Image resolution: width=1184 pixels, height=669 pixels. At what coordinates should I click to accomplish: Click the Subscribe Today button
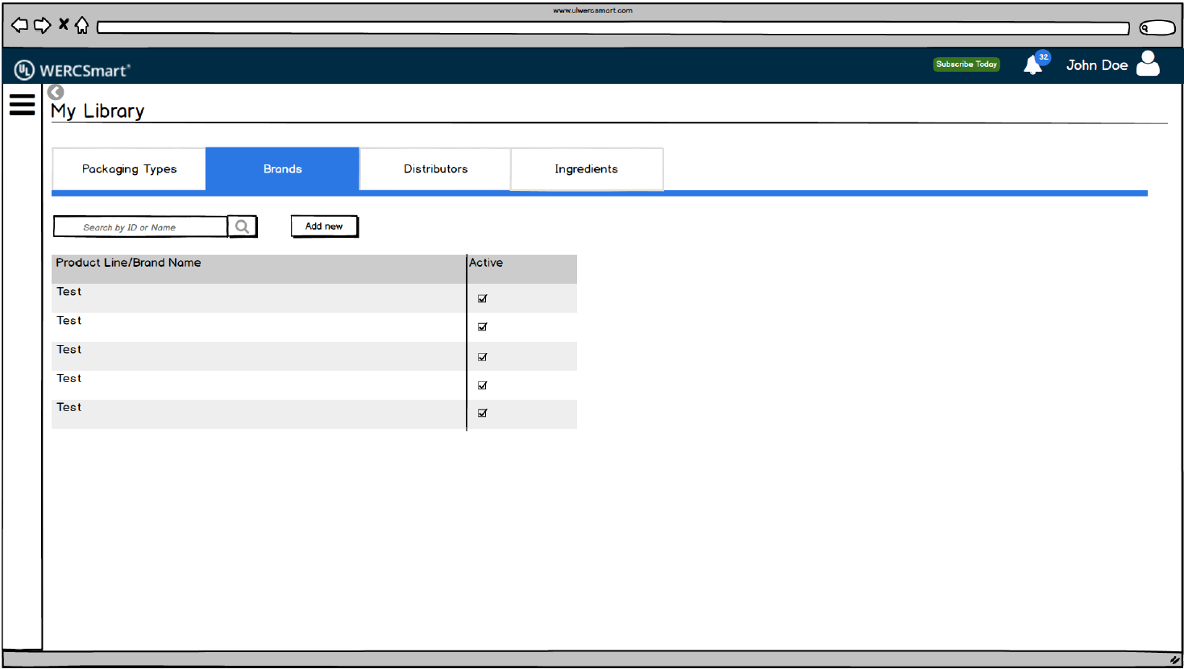coord(966,64)
